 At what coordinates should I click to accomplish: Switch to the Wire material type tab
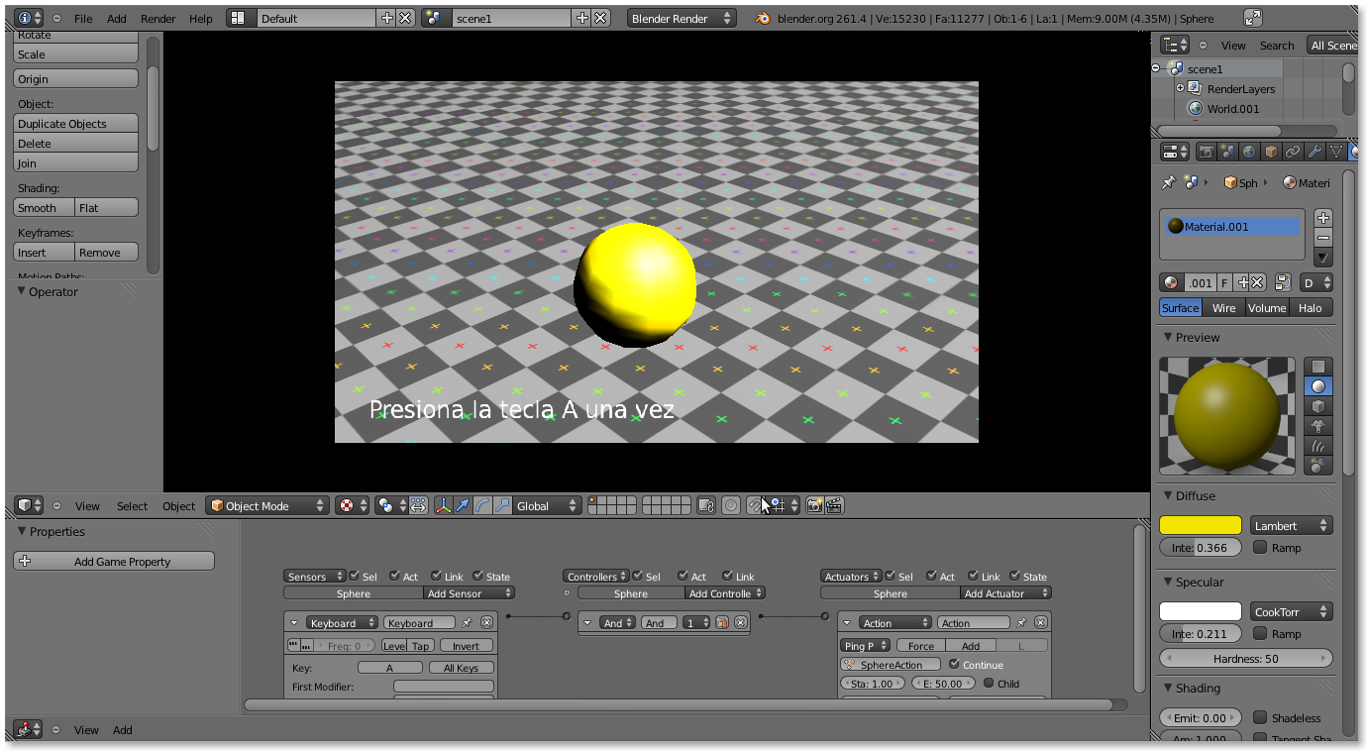point(1223,308)
